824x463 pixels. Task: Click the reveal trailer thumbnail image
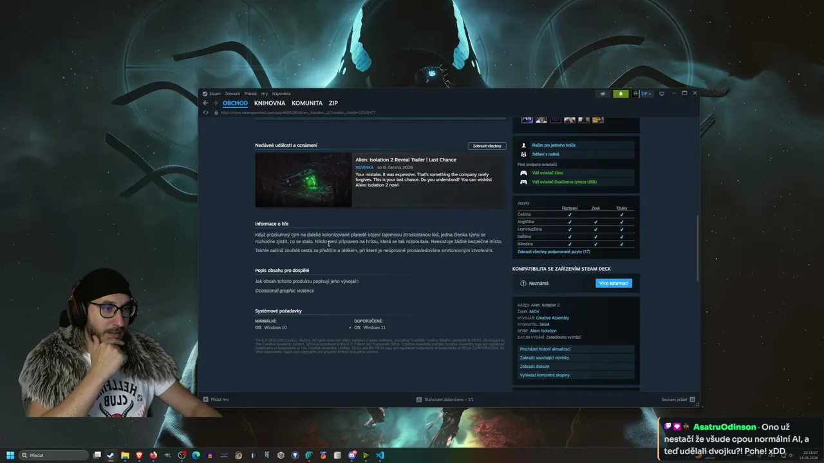click(303, 180)
